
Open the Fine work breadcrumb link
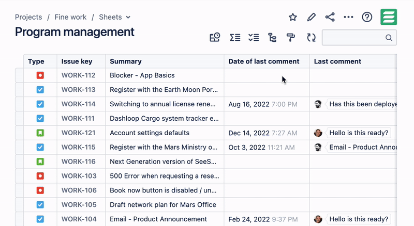[x=70, y=17]
